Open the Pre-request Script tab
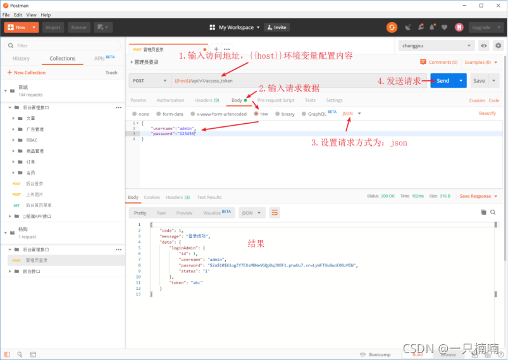 click(x=276, y=100)
